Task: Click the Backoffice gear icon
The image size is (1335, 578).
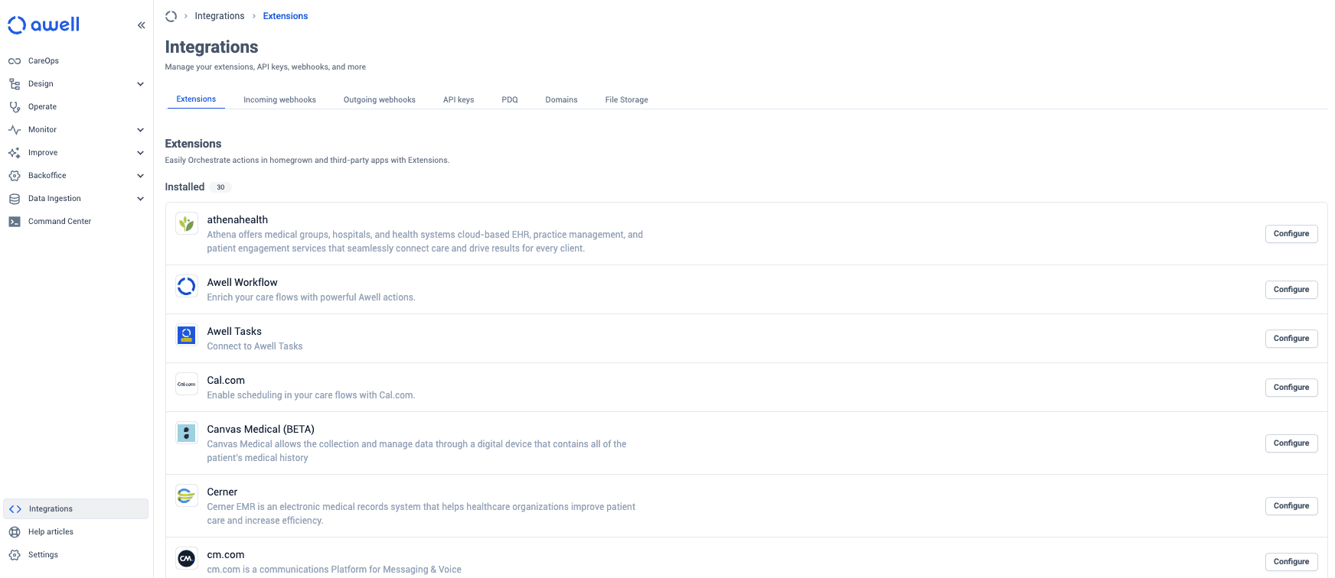Action: [15, 176]
